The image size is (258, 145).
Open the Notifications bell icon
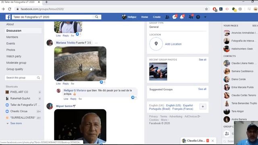tap(182, 17)
